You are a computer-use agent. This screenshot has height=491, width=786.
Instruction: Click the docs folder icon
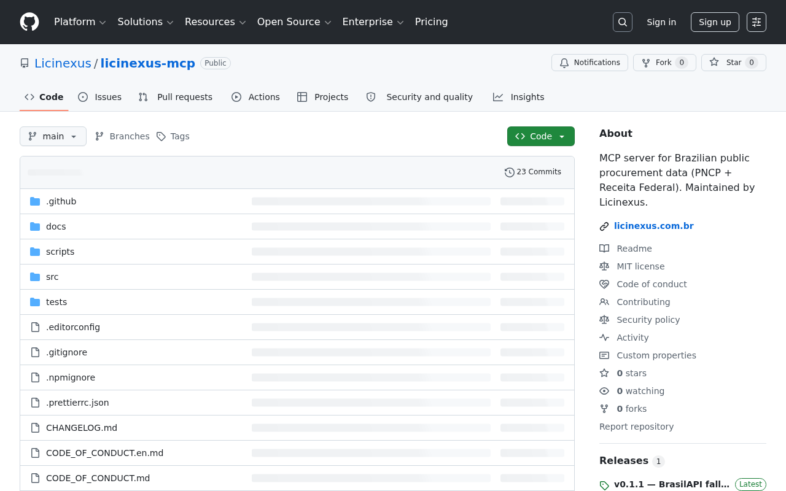(x=35, y=226)
